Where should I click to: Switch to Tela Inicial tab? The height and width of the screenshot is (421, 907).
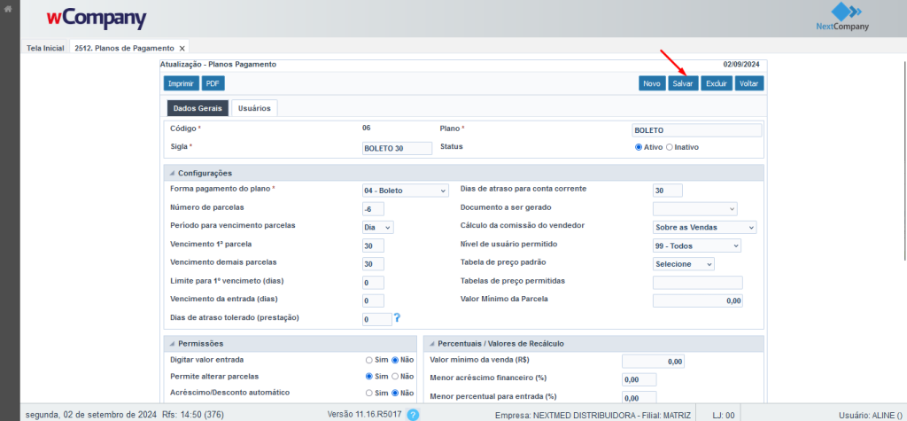pos(45,48)
